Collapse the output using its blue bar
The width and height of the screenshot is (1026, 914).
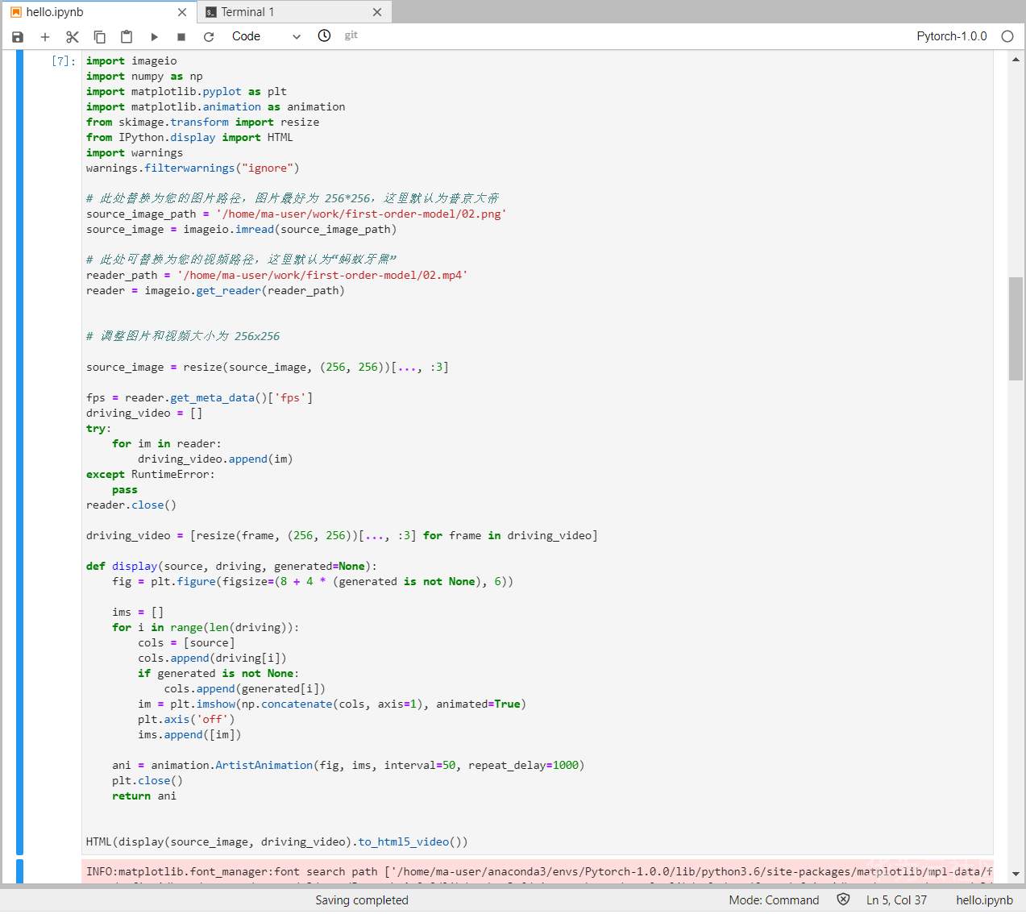(19, 871)
